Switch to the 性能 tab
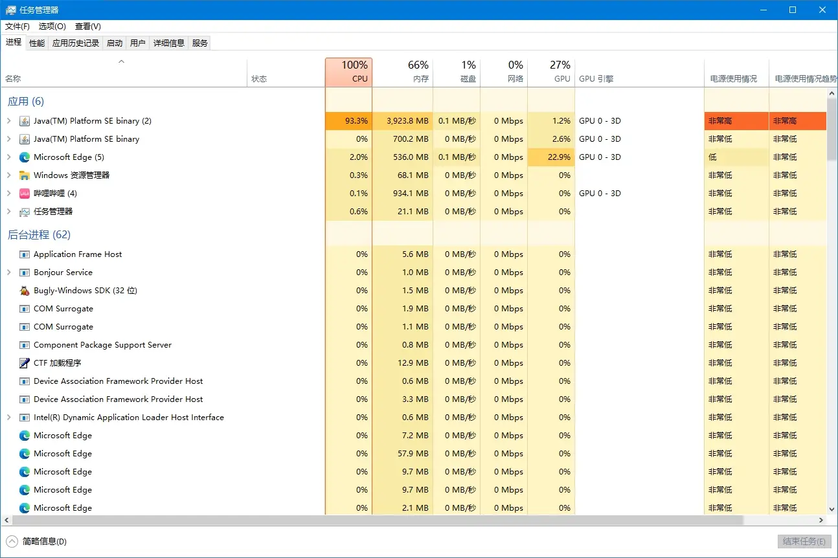The width and height of the screenshot is (838, 558). coord(37,43)
